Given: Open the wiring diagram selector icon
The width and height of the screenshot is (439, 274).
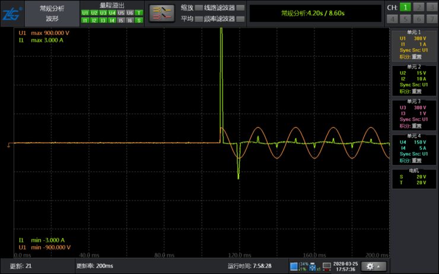Looking at the screenshot, I should click(x=162, y=13).
